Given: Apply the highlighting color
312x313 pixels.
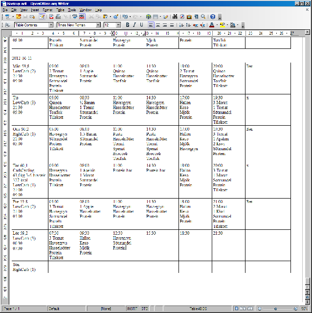Looking at the screenshot, I should [222, 25].
